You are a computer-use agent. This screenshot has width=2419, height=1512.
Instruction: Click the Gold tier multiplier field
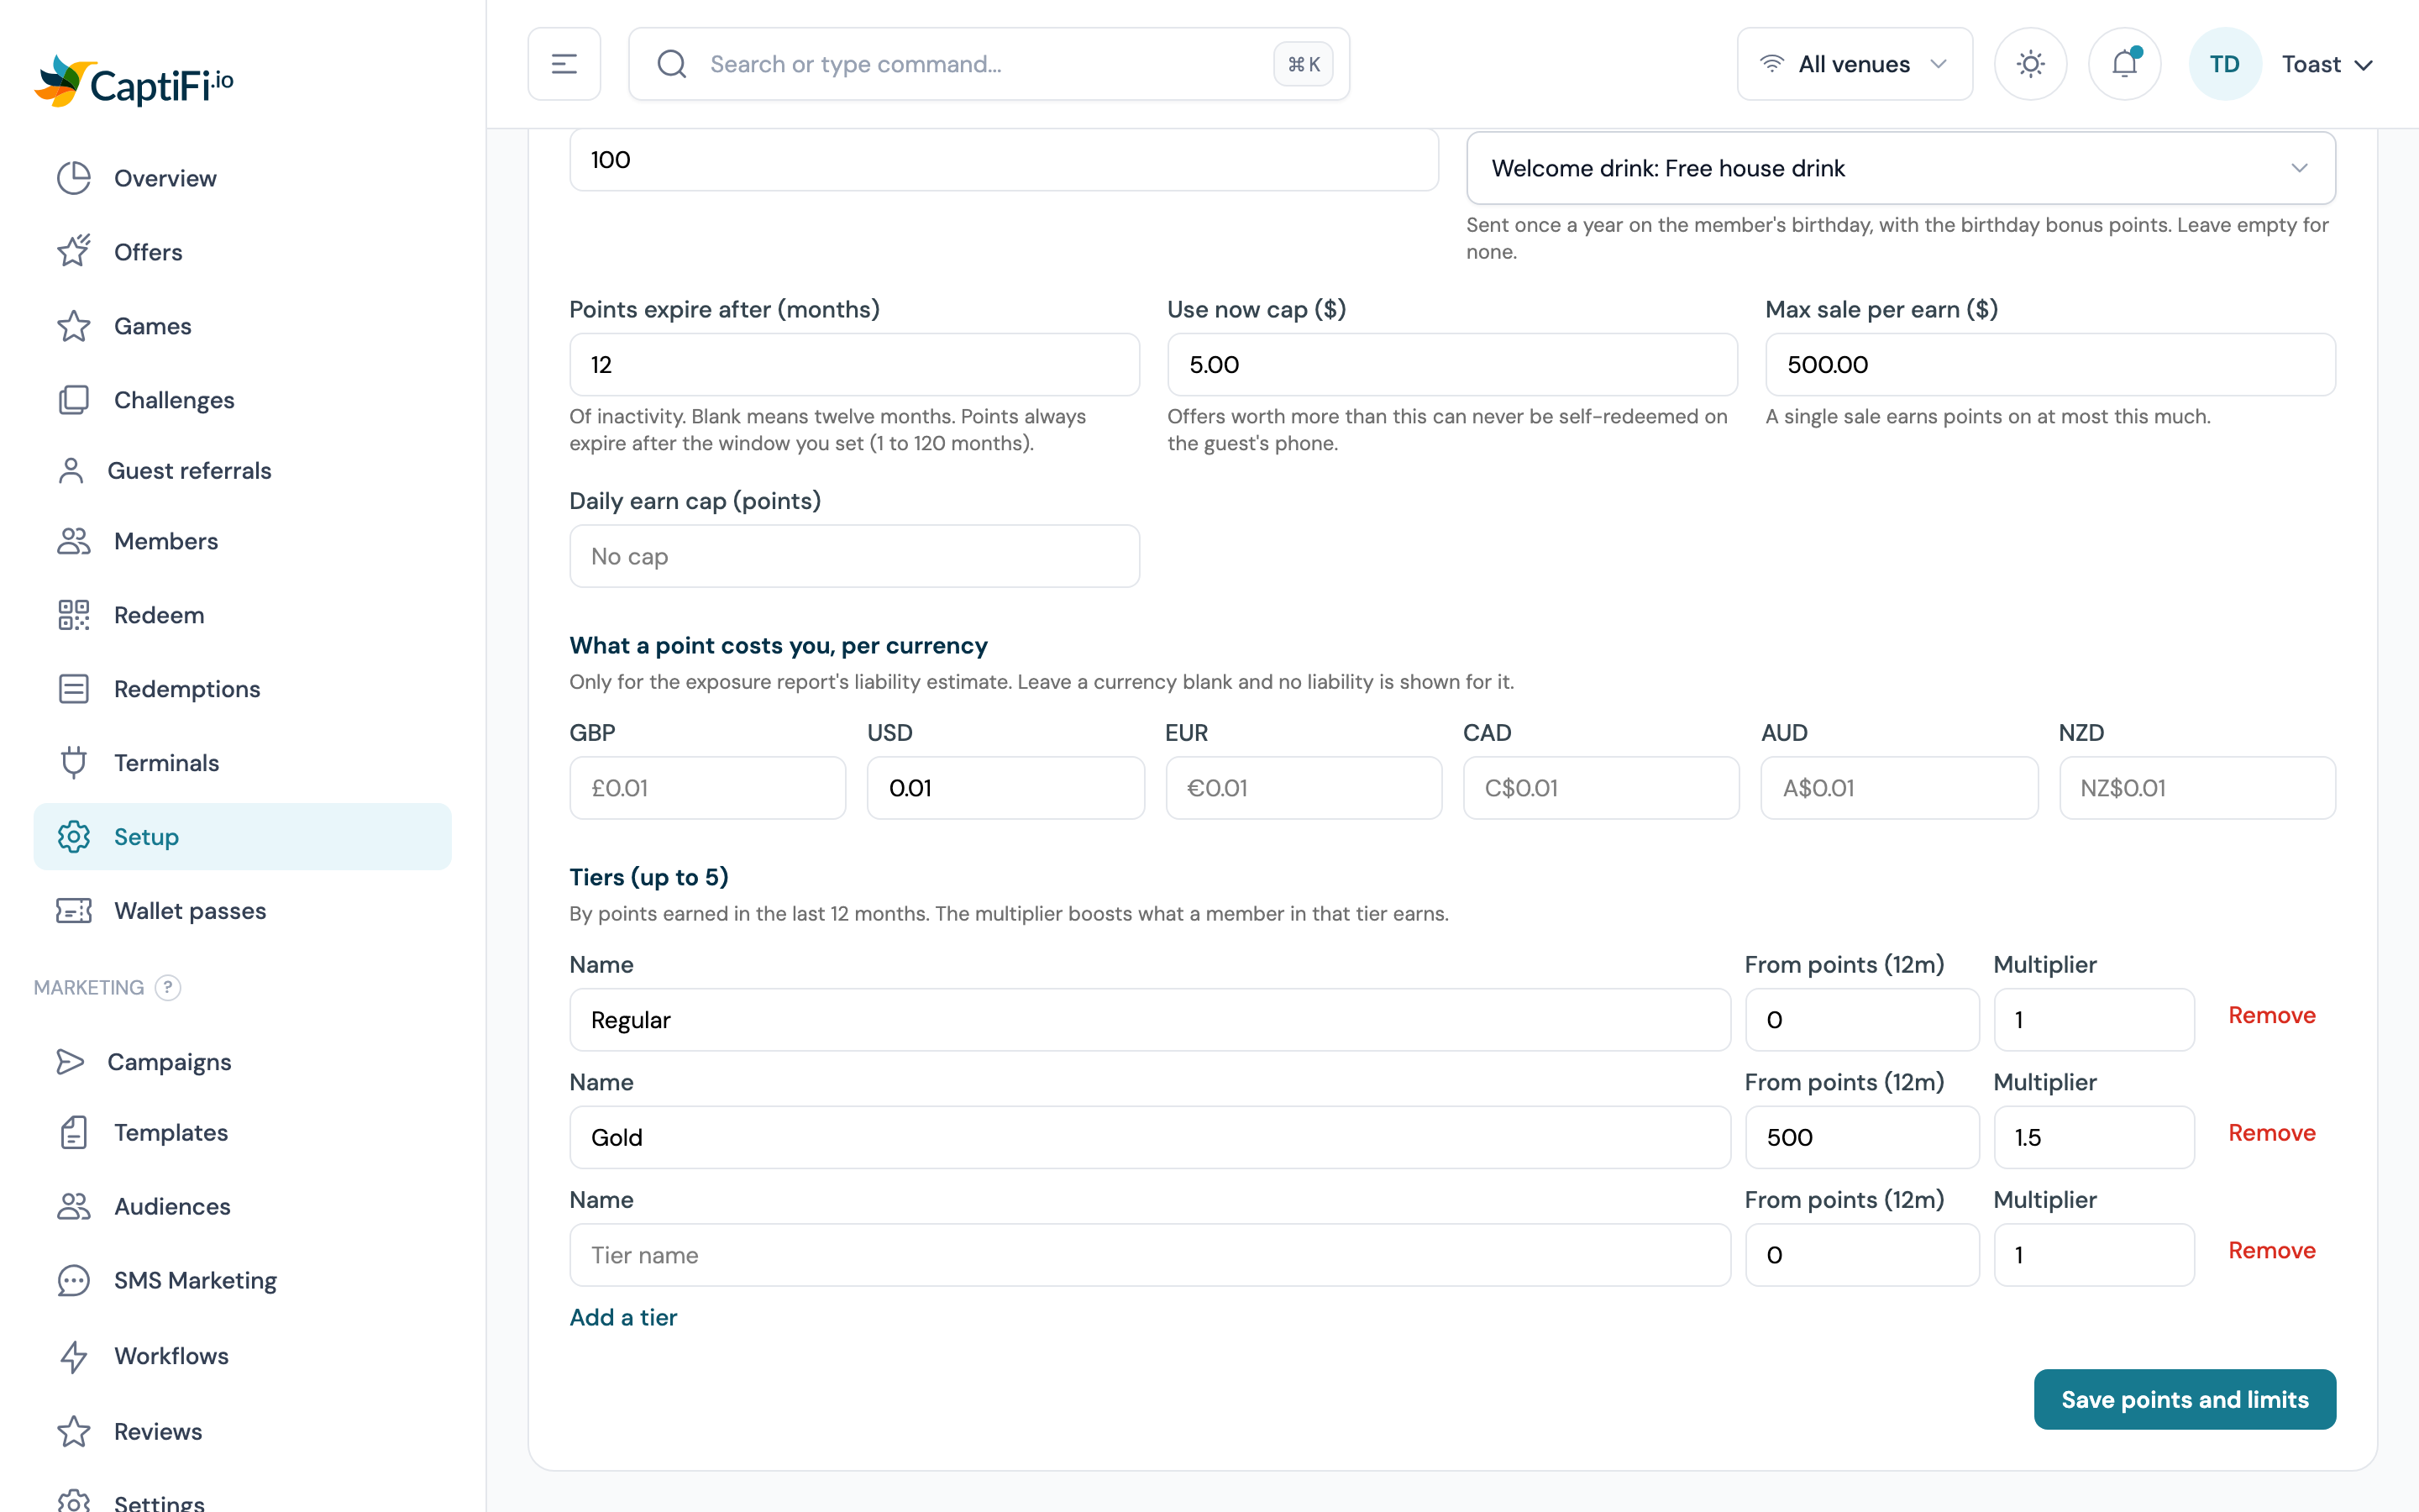click(2093, 1137)
